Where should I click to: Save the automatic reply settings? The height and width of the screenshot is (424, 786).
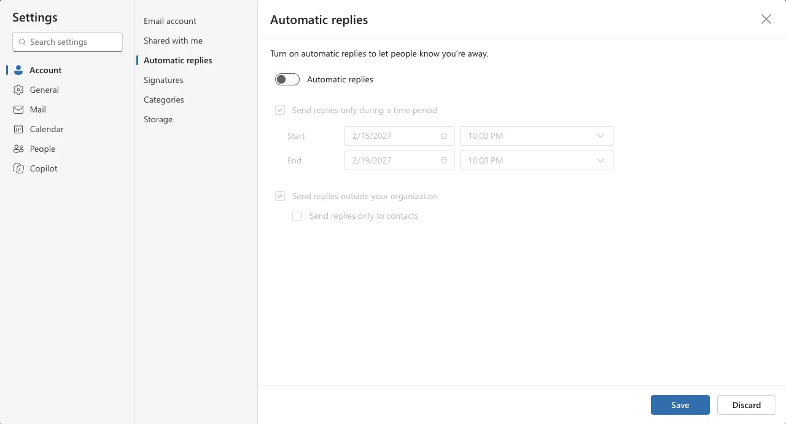680,405
